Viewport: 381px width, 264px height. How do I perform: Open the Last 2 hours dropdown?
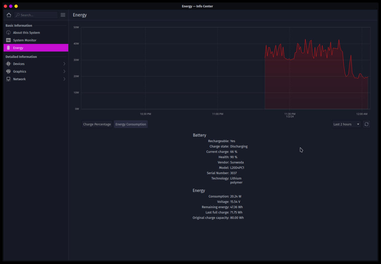pyautogui.click(x=346, y=124)
